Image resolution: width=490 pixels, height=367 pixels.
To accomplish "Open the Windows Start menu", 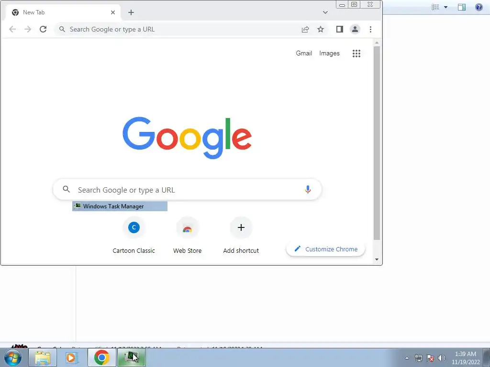I will tap(13, 357).
